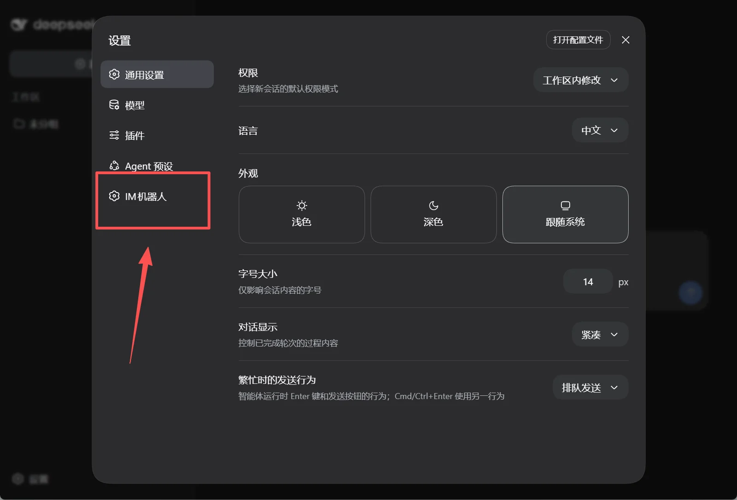737x500 pixels.
Task: Click the icon beside Agent 预设
Action: coord(114,165)
